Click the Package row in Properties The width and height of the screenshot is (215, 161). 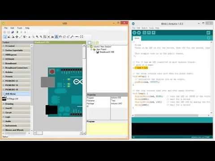tap(107, 103)
